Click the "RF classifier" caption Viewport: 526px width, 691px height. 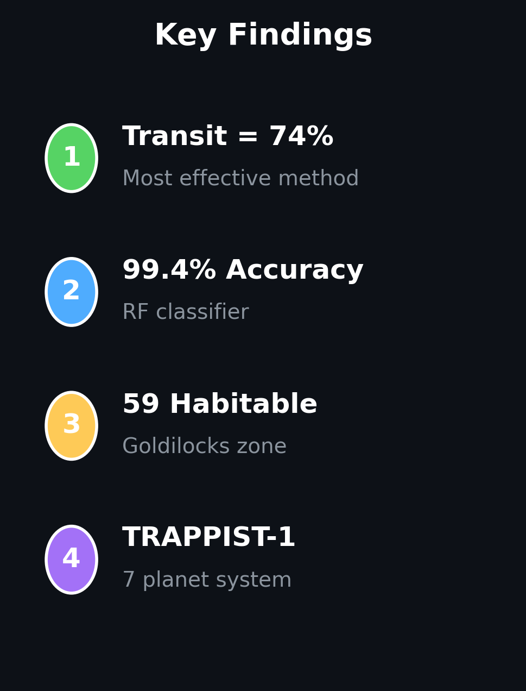185,312
